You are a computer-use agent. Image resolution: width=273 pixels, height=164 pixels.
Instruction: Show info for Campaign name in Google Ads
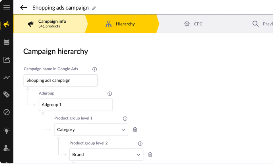(94, 69)
